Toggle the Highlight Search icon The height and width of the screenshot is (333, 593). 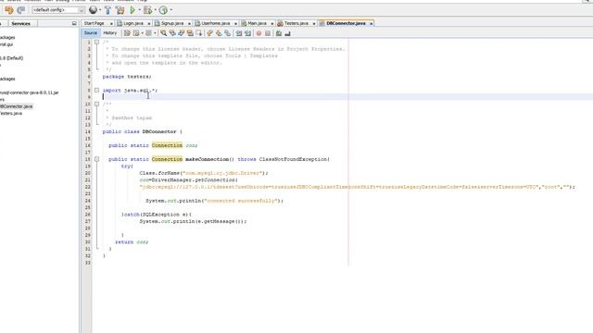[190, 33]
